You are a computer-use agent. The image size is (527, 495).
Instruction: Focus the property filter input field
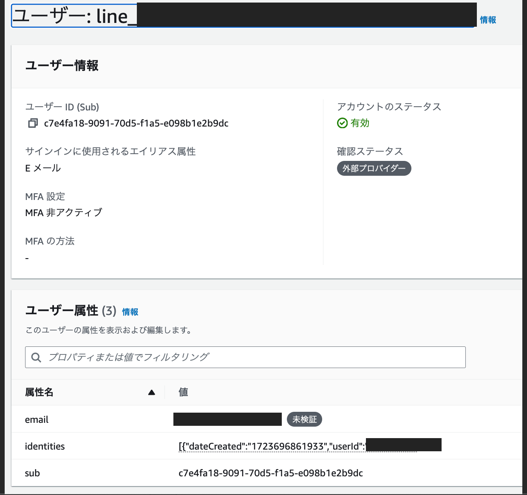pyautogui.click(x=245, y=357)
